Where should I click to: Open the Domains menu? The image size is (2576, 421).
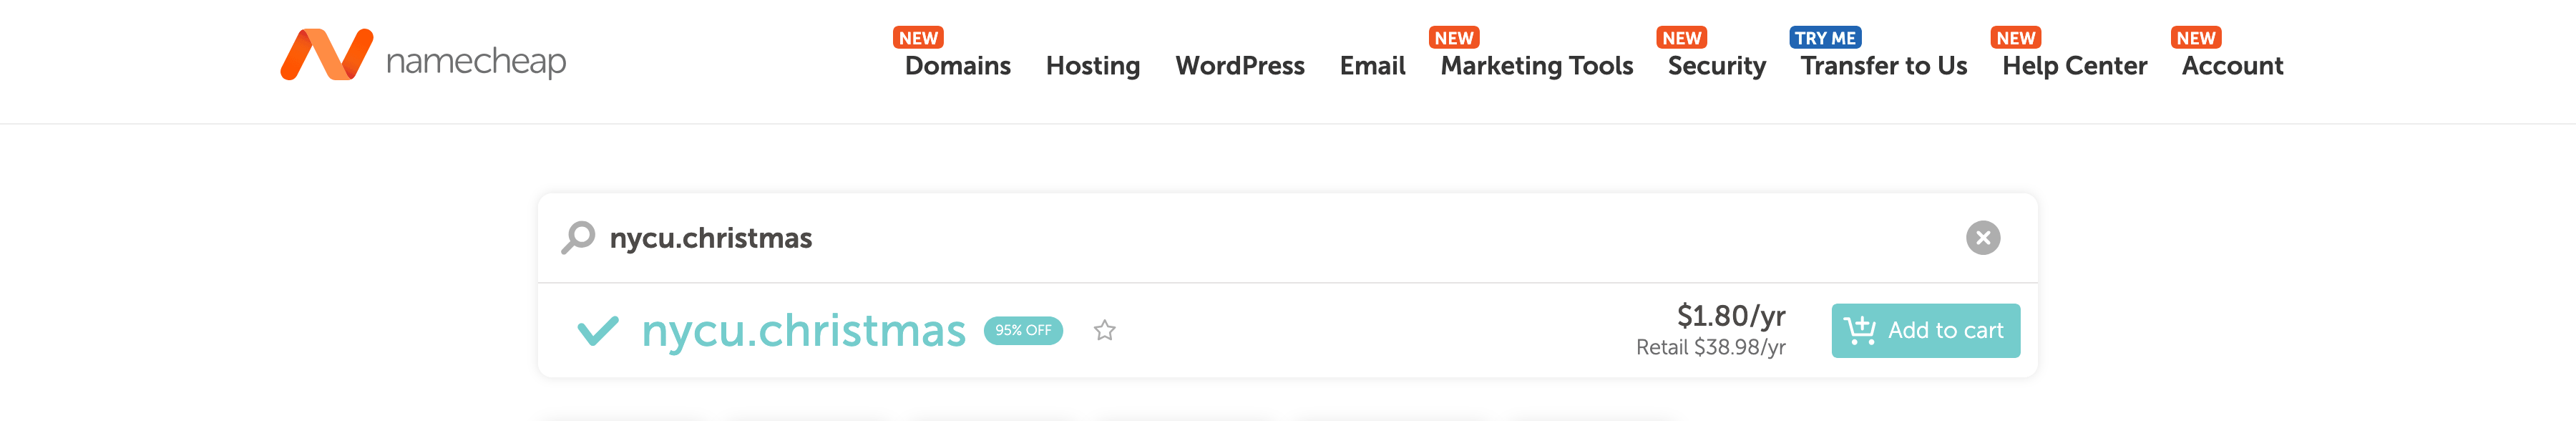coord(957,66)
